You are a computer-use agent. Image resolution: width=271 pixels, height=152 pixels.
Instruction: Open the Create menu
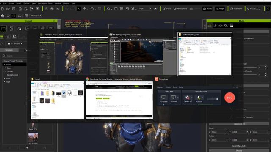(x=11, y=3)
